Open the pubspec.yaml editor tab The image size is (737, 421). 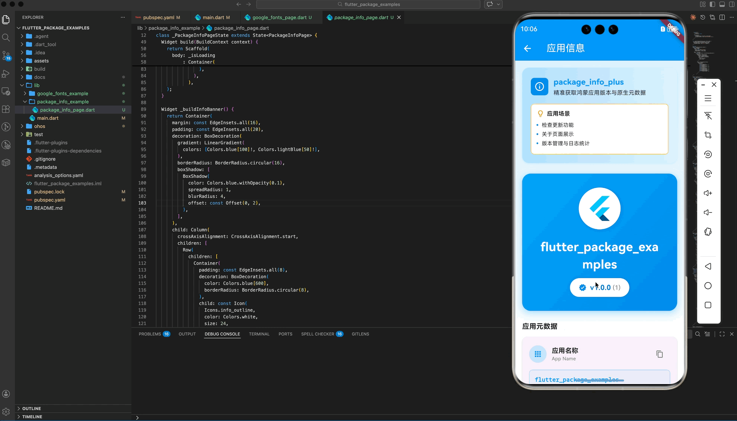point(158,17)
